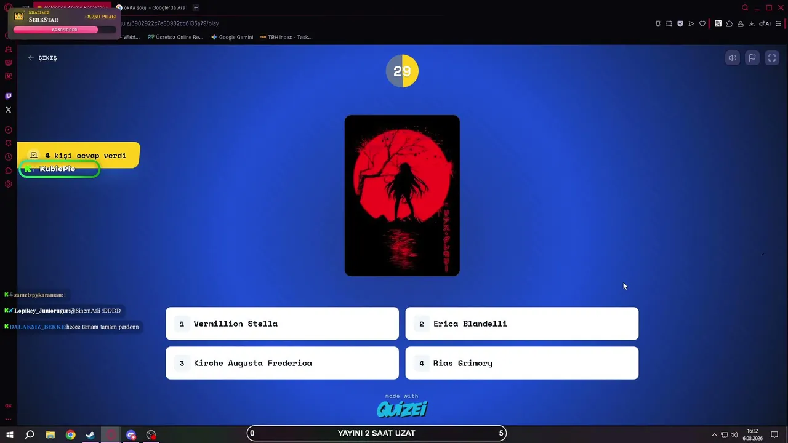Open the taskbar clock and date
The image size is (788, 443).
(752, 435)
